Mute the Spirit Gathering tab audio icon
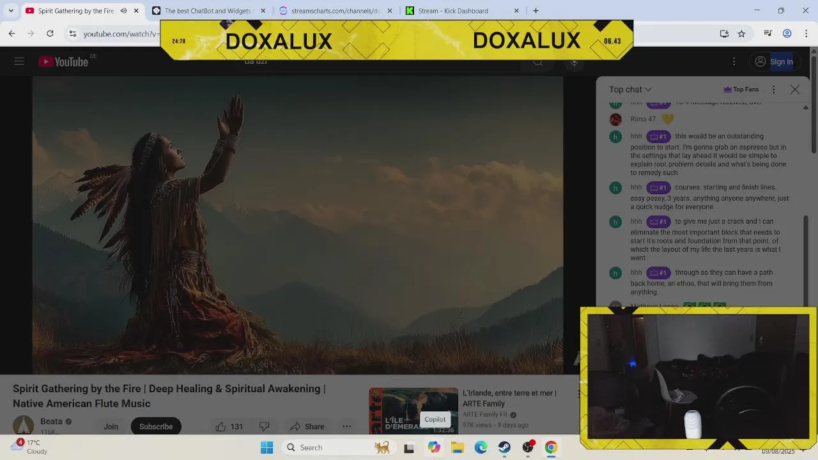This screenshot has height=460, width=818. tap(123, 11)
